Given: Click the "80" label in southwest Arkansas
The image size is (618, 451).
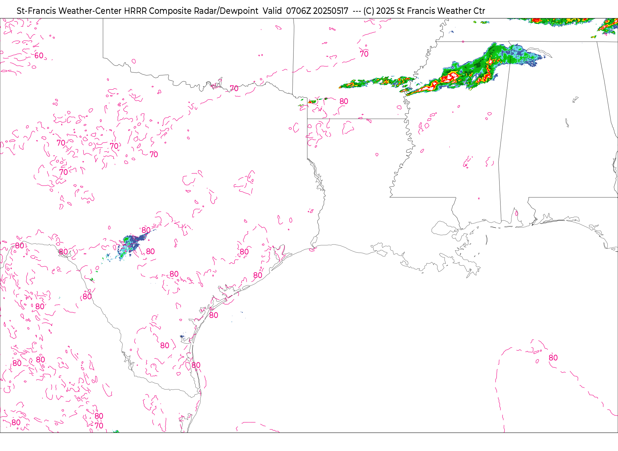Looking at the screenshot, I should [344, 101].
